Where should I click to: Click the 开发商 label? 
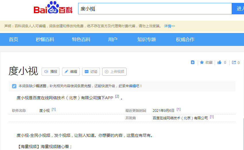131,118
